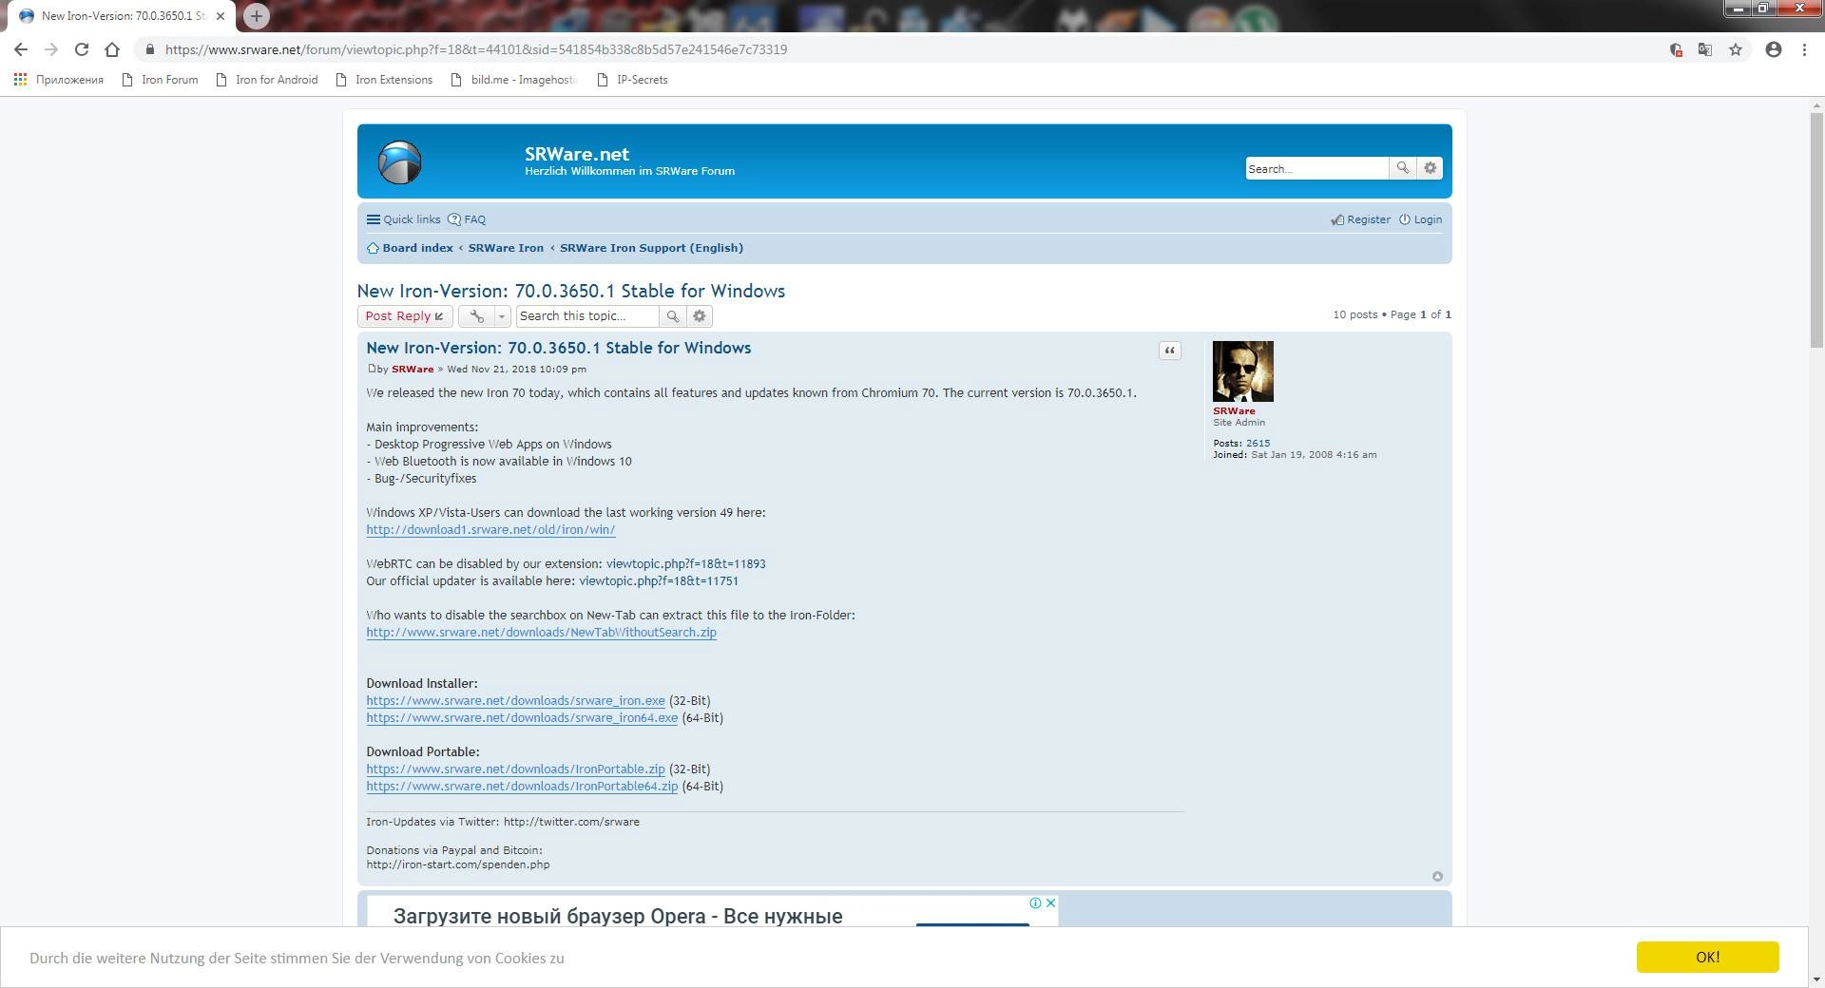
Task: Reload the current page
Action: click(82, 49)
